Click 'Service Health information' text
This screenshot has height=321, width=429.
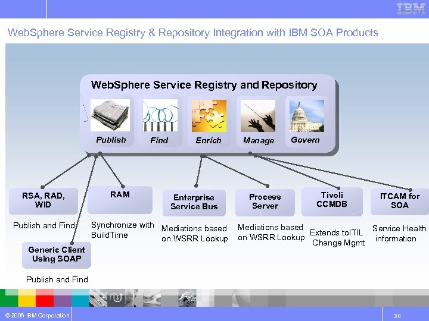(399, 234)
